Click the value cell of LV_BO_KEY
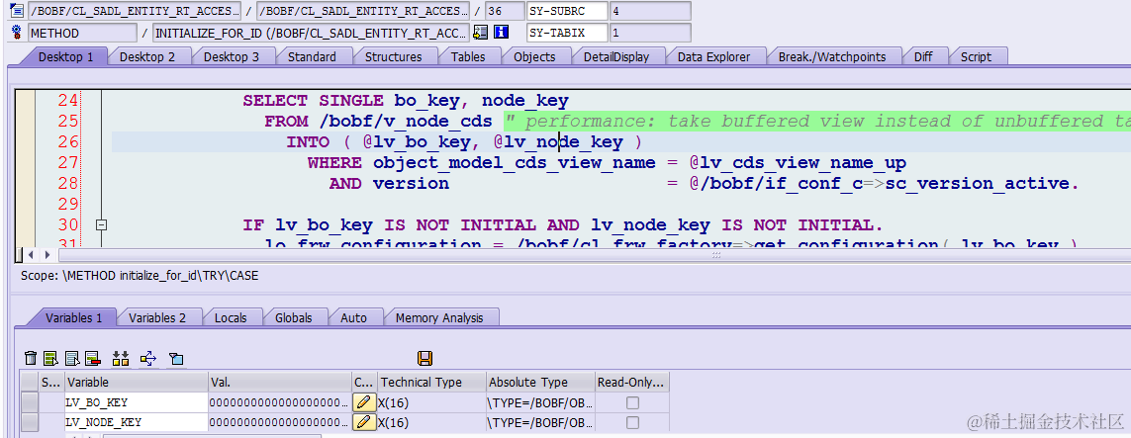This screenshot has height=438, width=1131. point(279,402)
